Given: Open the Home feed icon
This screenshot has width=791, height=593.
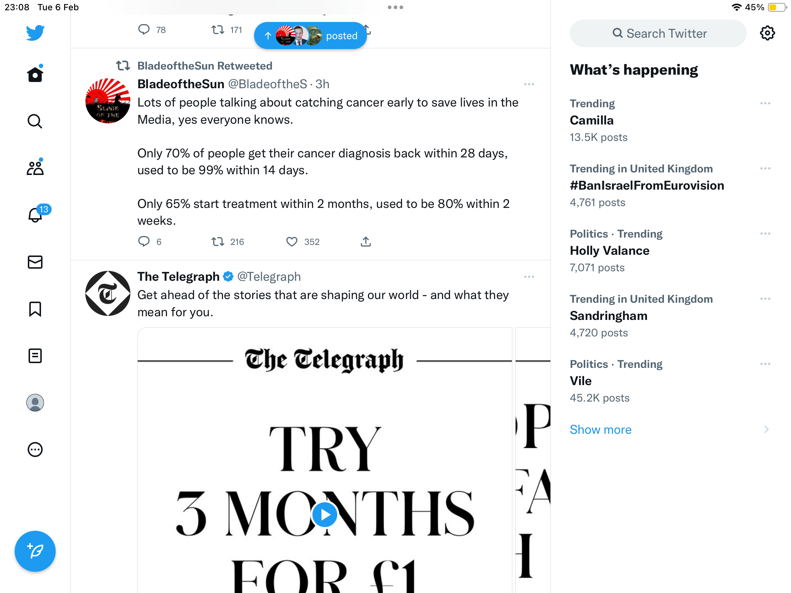Looking at the screenshot, I should 35,74.
